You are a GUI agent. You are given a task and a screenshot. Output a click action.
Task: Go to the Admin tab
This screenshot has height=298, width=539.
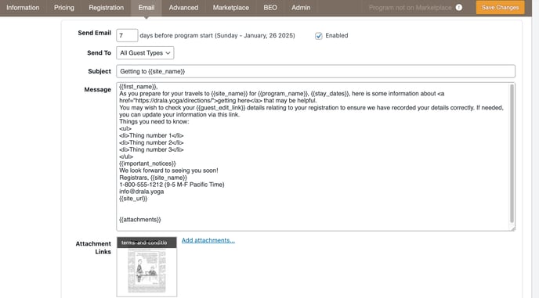coord(301,8)
